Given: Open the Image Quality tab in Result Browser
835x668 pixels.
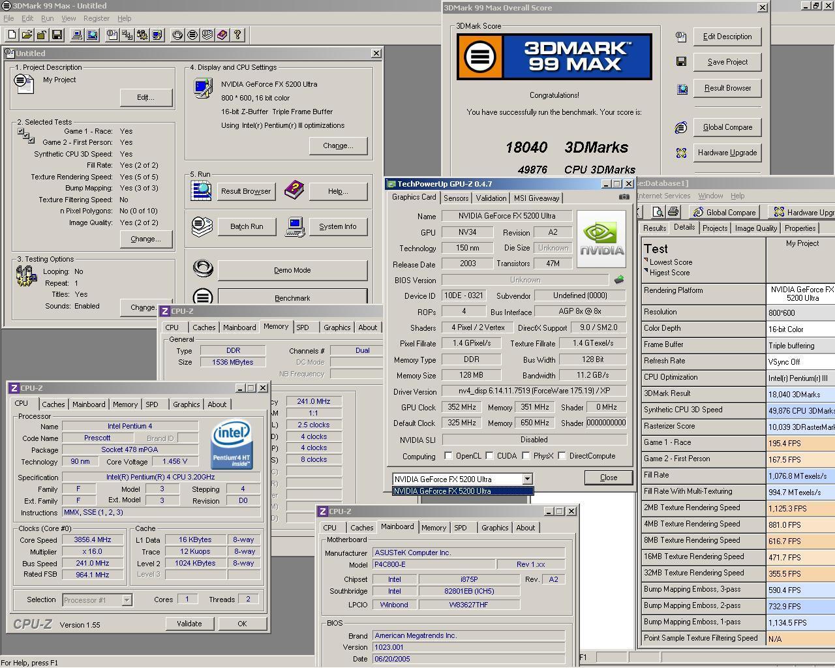Looking at the screenshot, I should pyautogui.click(x=756, y=228).
